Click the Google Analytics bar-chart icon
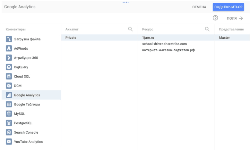 pyautogui.click(x=9, y=95)
